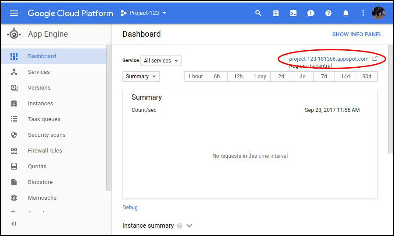Open Services in the sidebar
Image resolution: width=394 pixels, height=236 pixels.
[x=53, y=72]
